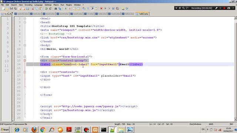Click the green Undo arrow icon

46,8
